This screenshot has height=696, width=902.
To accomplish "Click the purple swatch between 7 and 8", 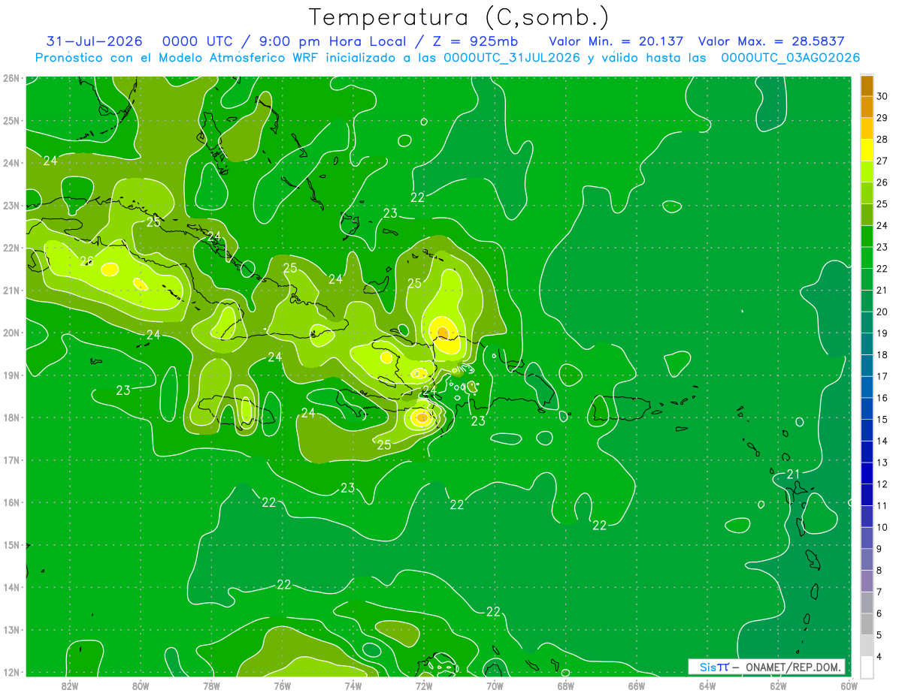I will [867, 580].
